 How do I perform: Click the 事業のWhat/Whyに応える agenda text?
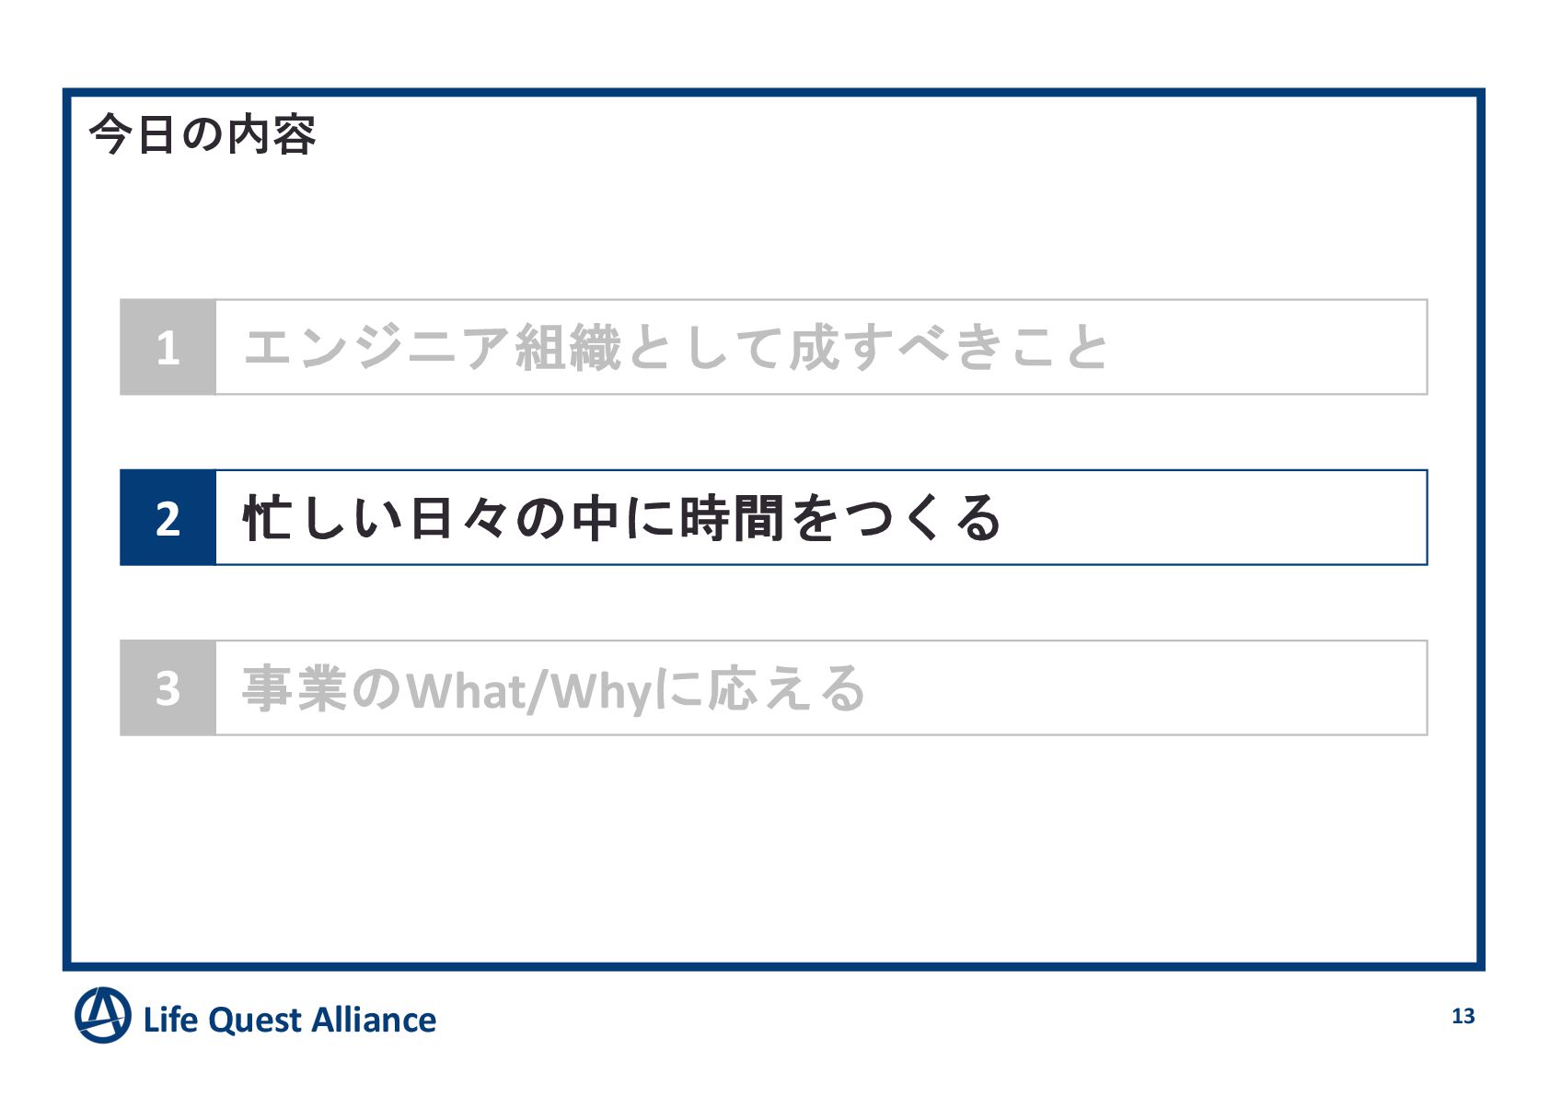click(552, 689)
